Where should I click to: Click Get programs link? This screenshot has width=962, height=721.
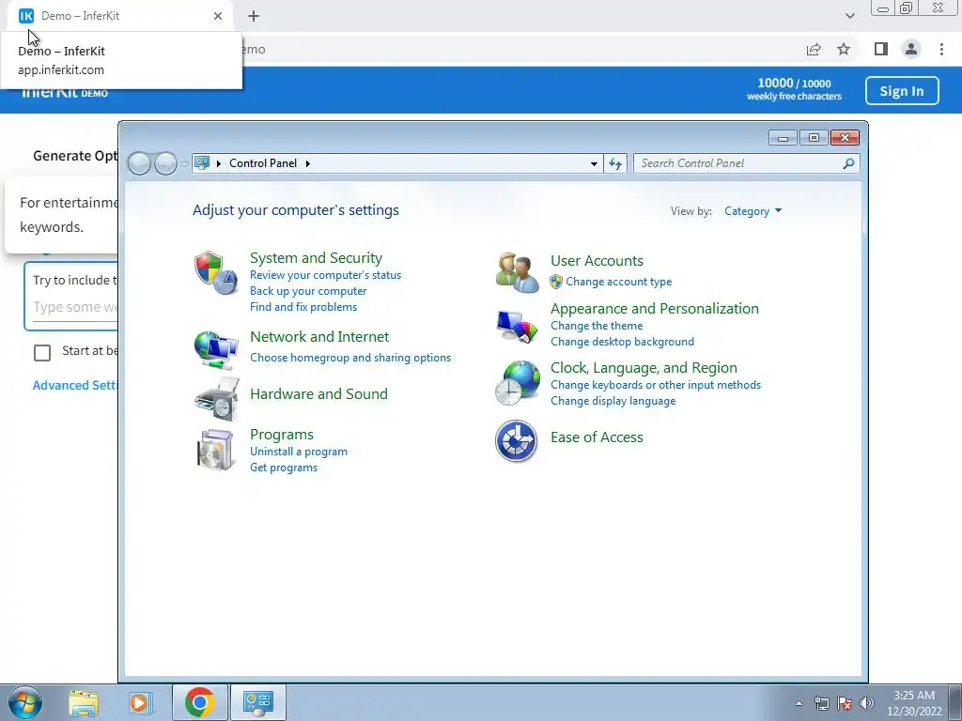284,468
